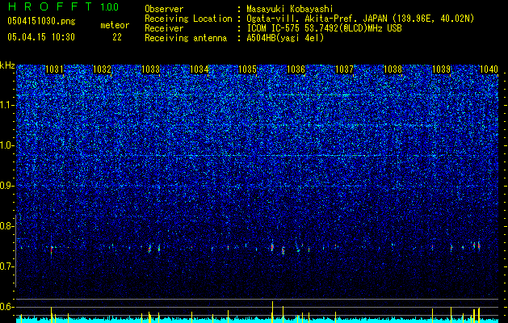
Task: Click the meteor label
Action: tap(115, 25)
